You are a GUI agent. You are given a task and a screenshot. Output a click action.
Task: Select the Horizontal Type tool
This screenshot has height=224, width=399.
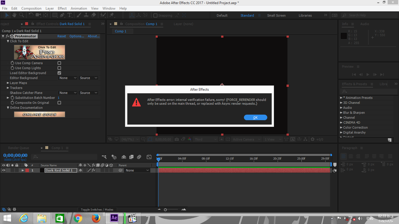[70, 15]
